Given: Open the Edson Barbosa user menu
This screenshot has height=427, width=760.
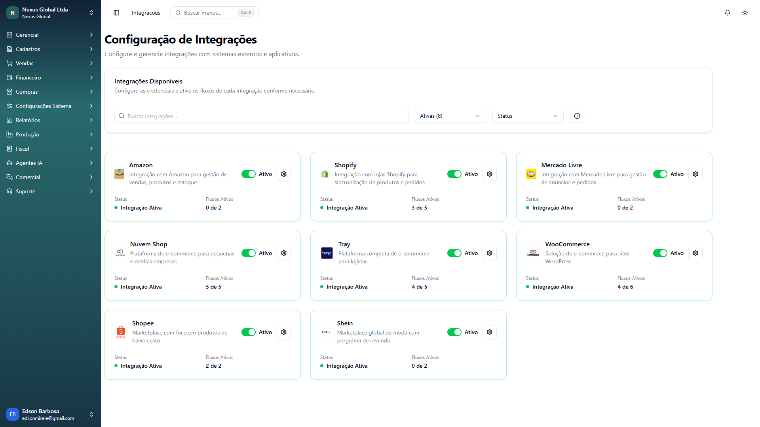Looking at the screenshot, I should tap(50, 414).
